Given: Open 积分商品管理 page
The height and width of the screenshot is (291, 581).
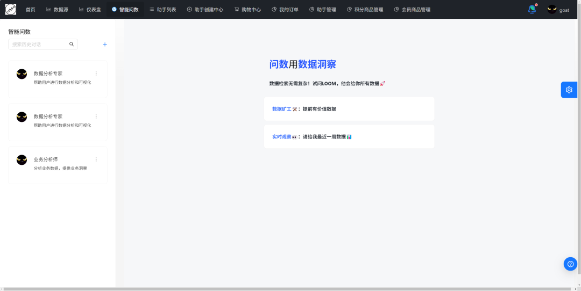Looking at the screenshot, I should (x=365, y=10).
